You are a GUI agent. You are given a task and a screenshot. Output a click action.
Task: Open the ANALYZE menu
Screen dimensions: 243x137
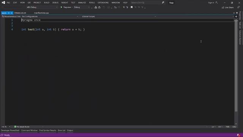point(82,3)
